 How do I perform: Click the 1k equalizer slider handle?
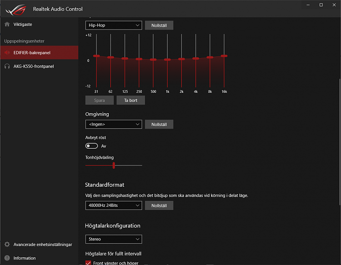[x=167, y=60]
